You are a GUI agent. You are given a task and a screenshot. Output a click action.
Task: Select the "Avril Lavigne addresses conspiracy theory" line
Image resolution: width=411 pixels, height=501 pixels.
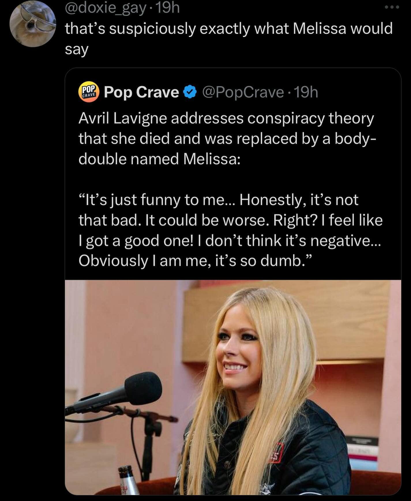(x=226, y=118)
